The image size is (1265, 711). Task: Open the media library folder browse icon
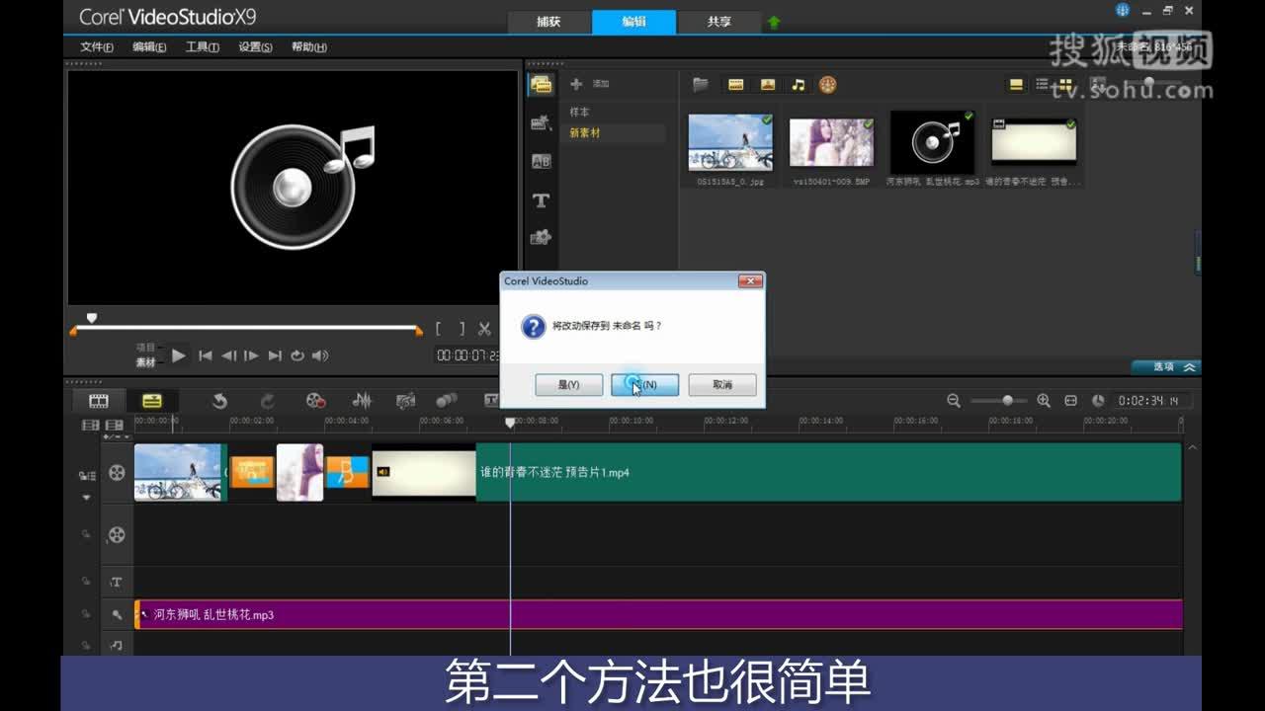(700, 84)
